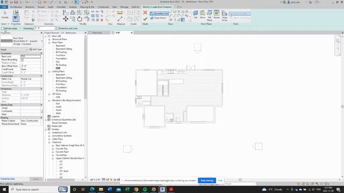Open the work plane Viewer
344x193 pixels.
[217, 14]
